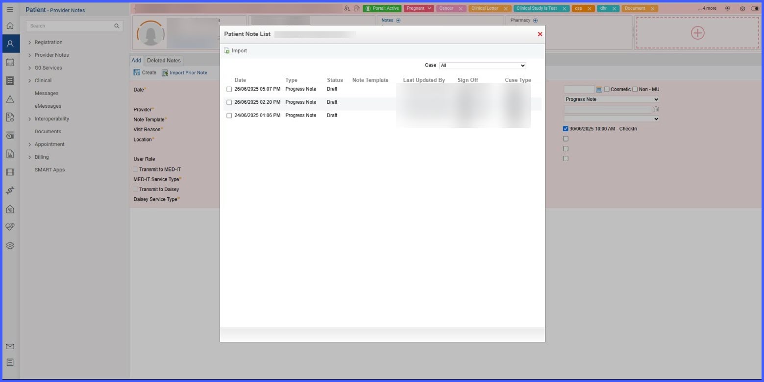Image resolution: width=764 pixels, height=382 pixels.
Task: Check the 24/06/2025 01:06 PM note
Action: pos(229,116)
